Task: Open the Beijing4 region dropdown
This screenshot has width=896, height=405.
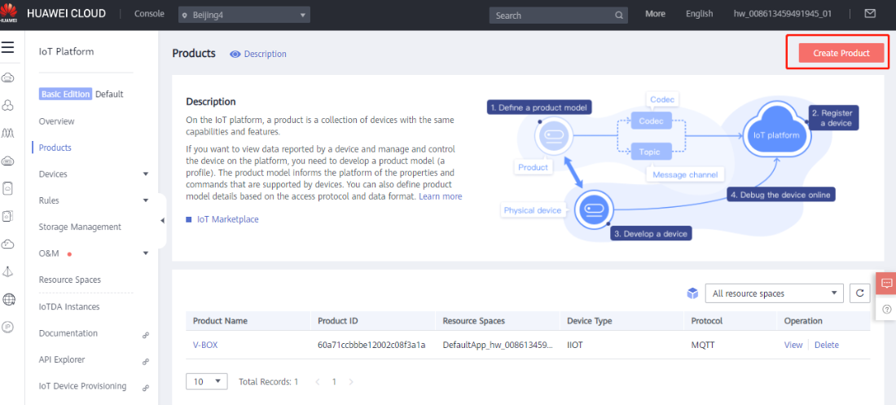Action: tap(244, 15)
